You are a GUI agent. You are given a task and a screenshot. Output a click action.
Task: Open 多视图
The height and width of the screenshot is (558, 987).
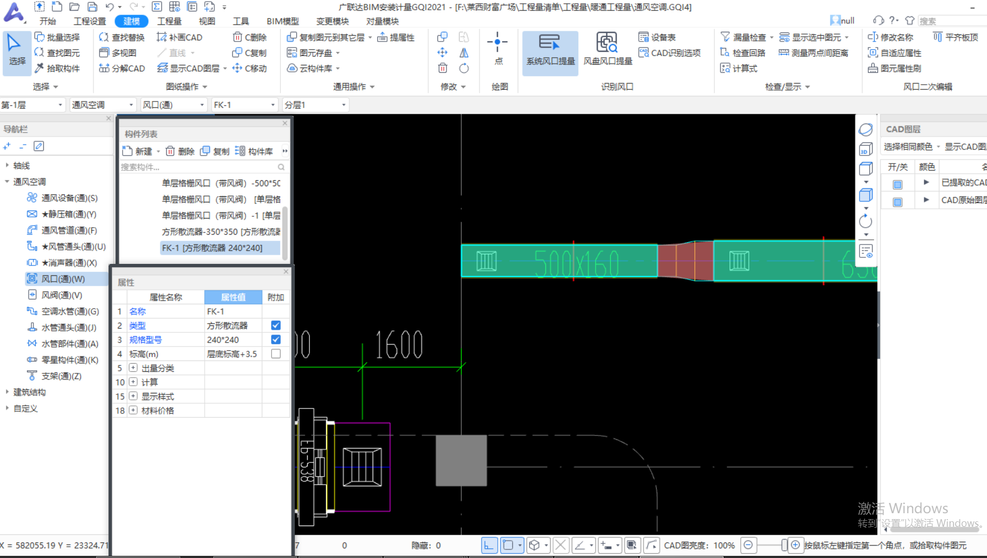118,53
